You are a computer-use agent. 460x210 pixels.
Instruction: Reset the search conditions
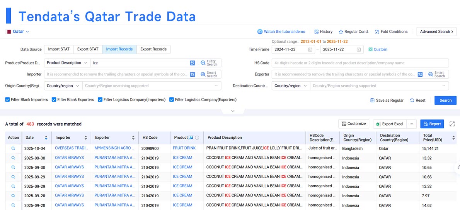click(418, 100)
